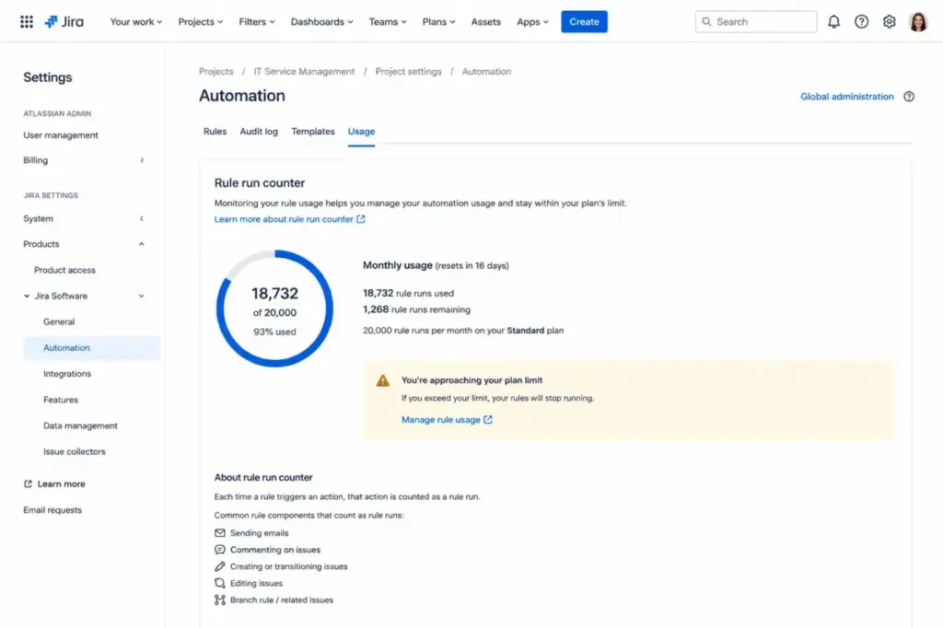943x629 pixels.
Task: Click the external link icon beside Learn more in sidebar
Action: pyautogui.click(x=28, y=483)
